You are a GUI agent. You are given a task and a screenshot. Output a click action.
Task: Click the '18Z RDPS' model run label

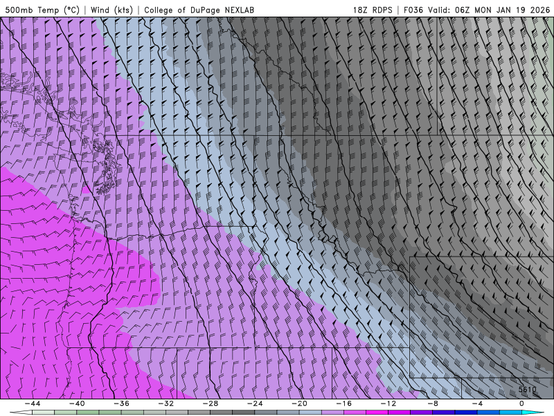click(373, 10)
